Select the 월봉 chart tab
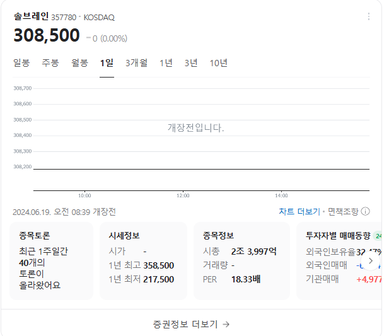This screenshot has width=389, height=336. [x=79, y=63]
